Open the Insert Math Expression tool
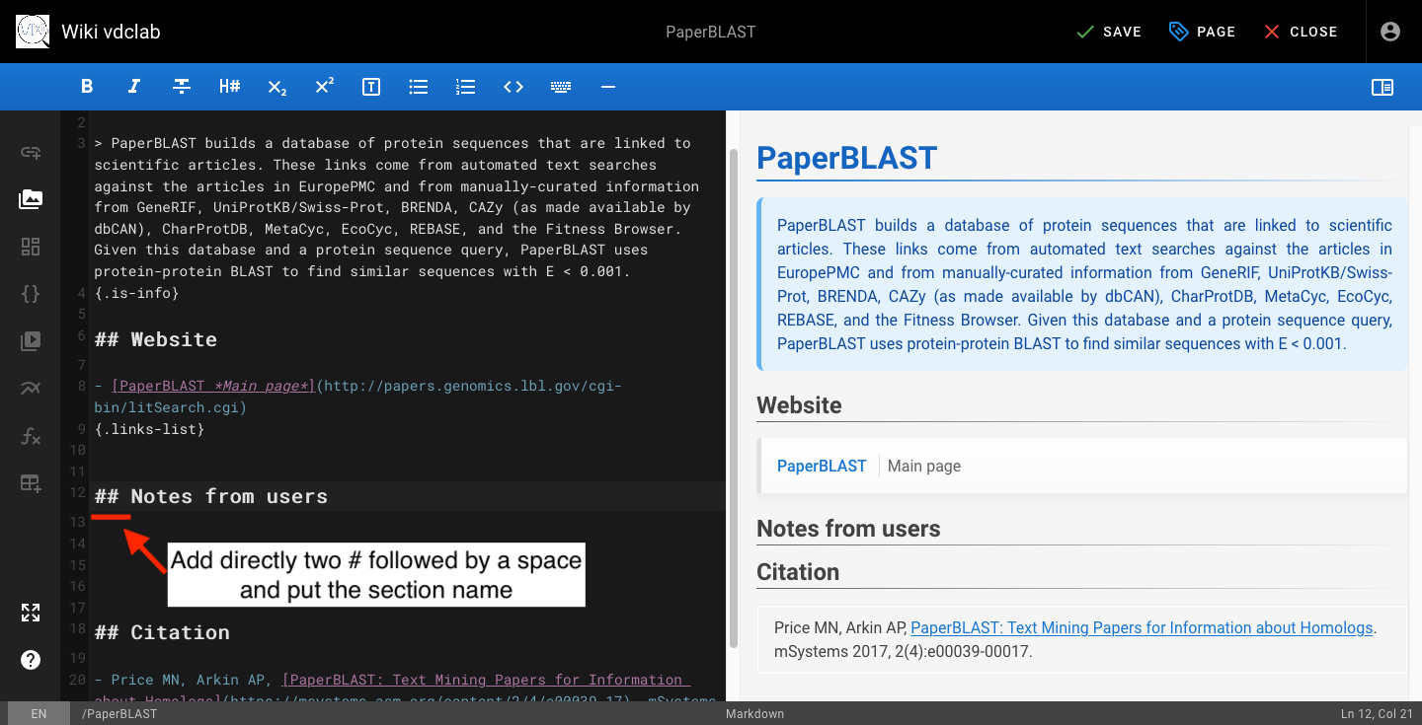The image size is (1422, 725). coord(31,436)
